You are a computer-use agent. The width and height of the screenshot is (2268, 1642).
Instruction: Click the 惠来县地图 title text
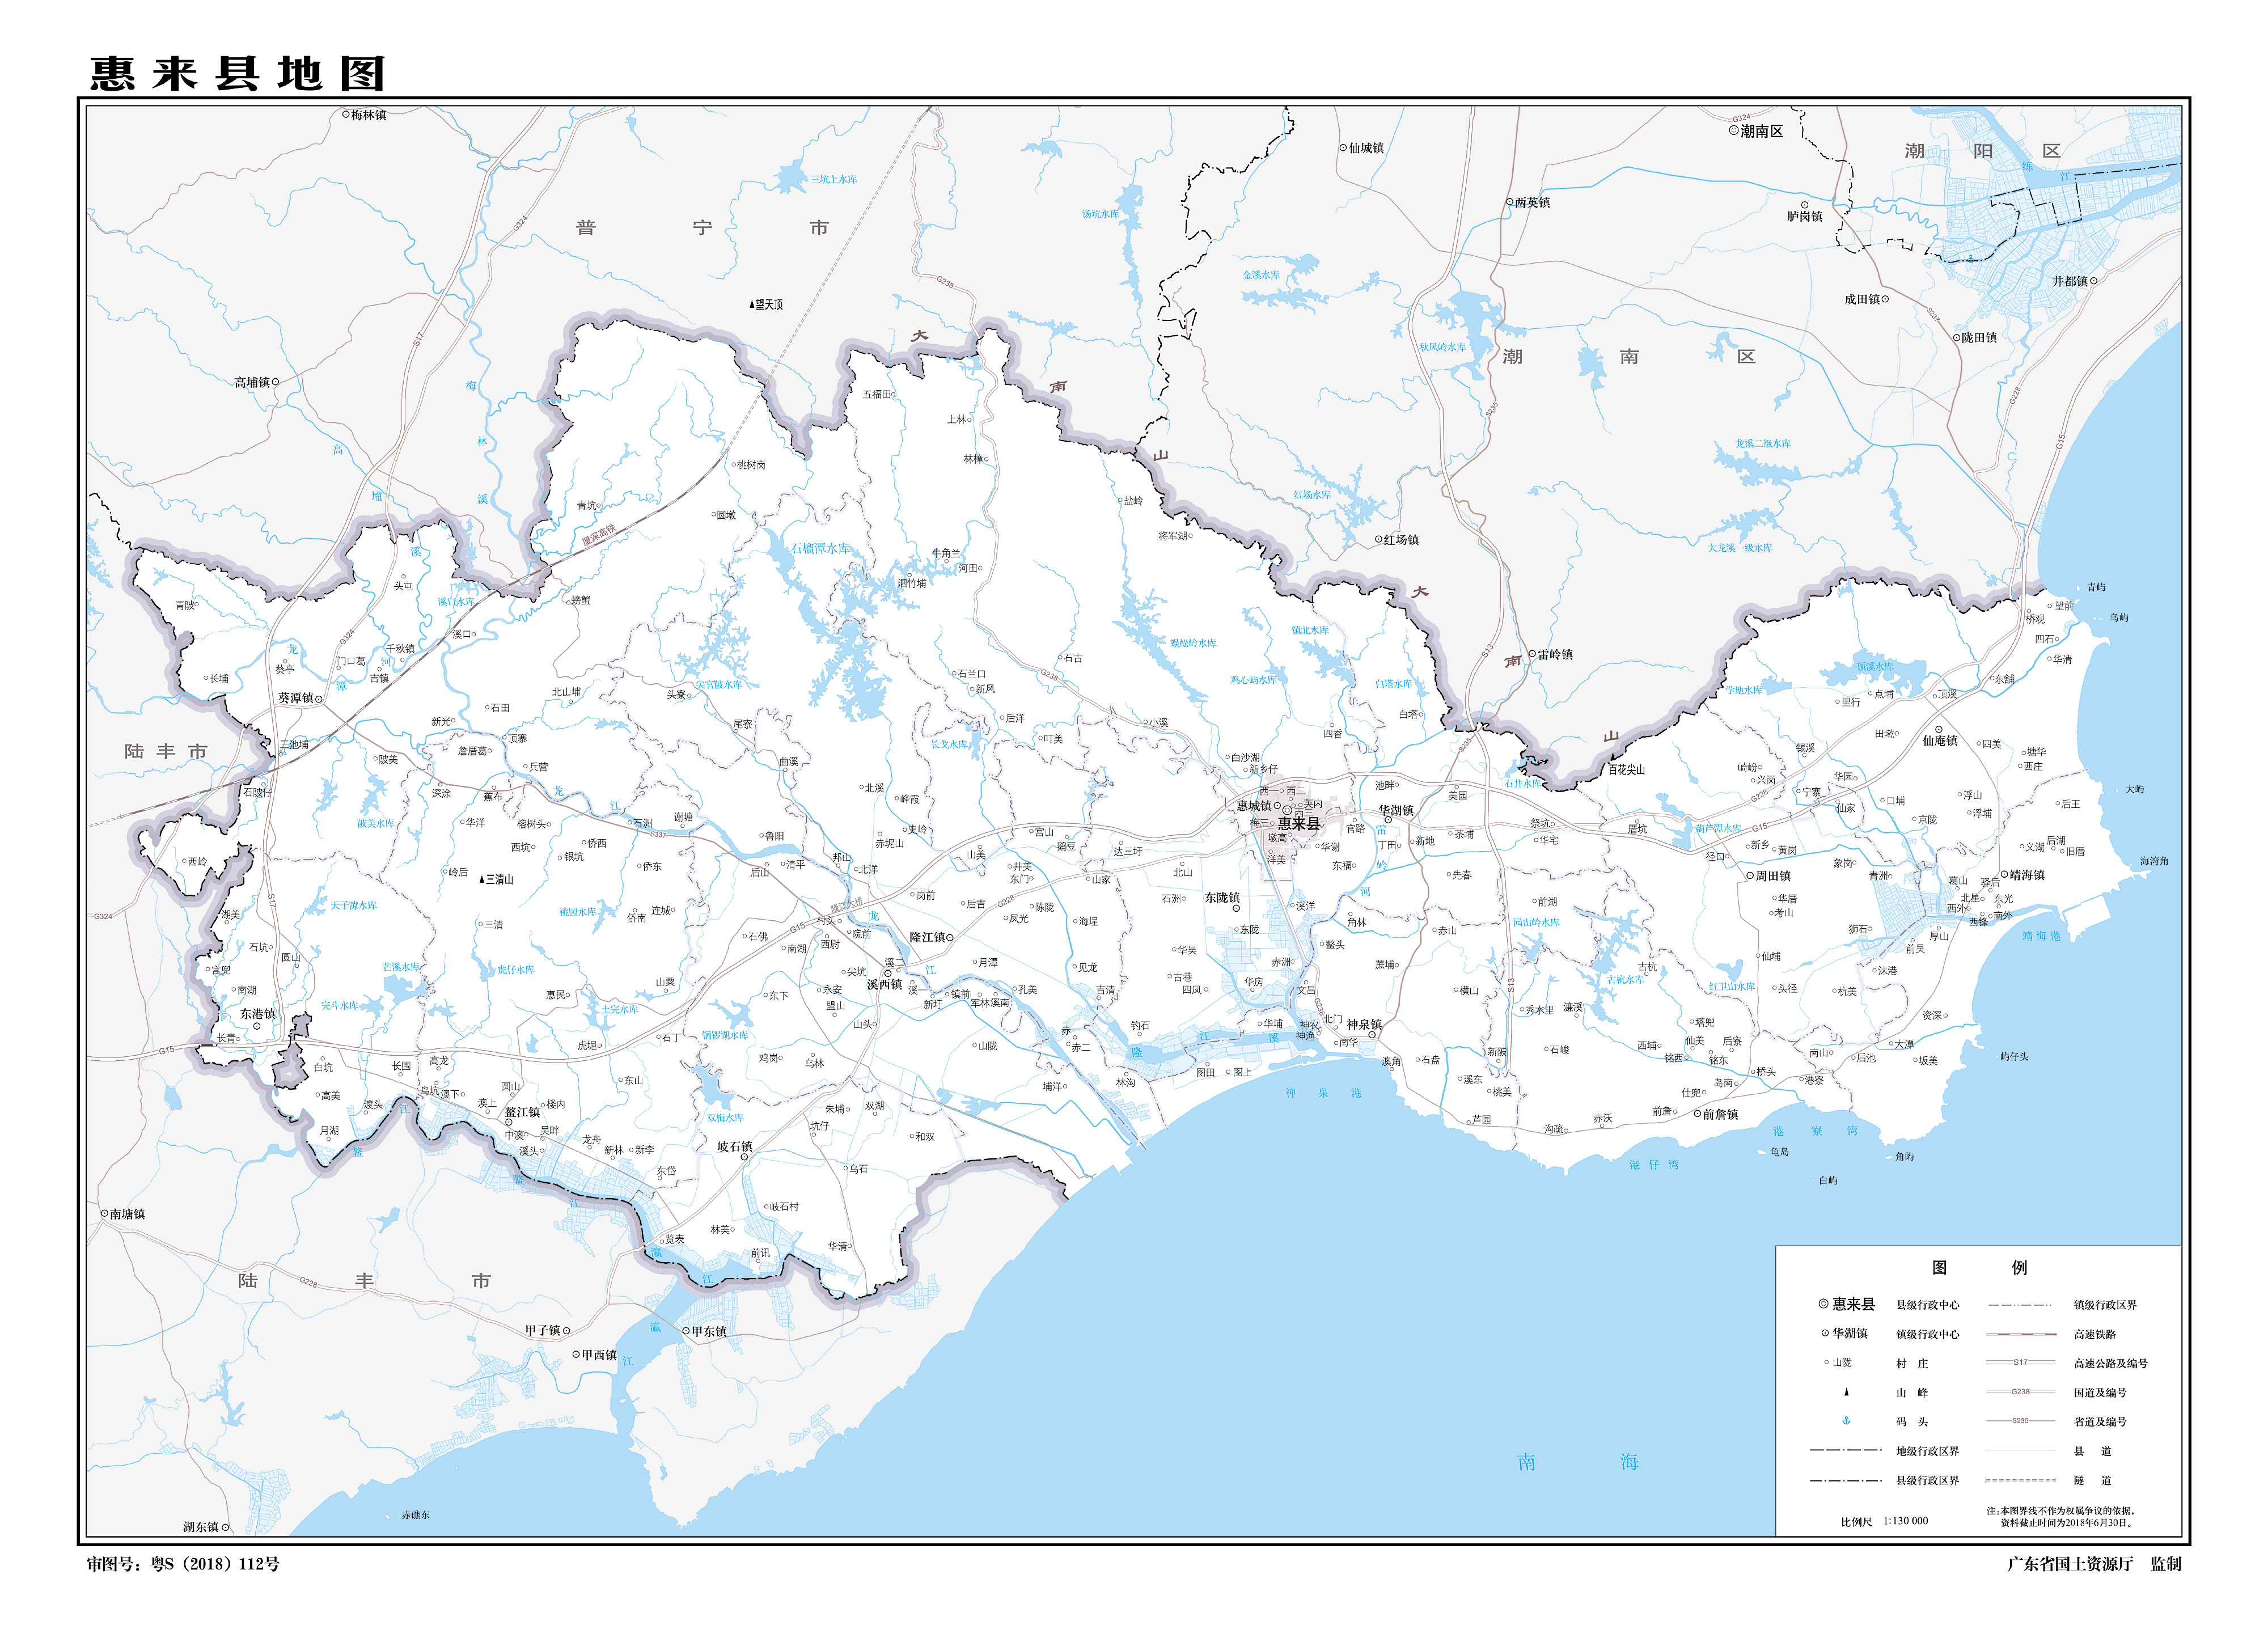pos(237,74)
